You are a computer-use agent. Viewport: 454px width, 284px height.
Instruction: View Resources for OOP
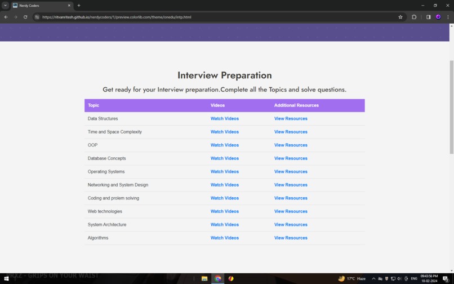291,145
